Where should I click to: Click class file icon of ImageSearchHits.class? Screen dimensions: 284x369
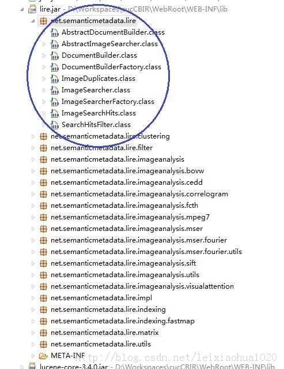(x=55, y=113)
